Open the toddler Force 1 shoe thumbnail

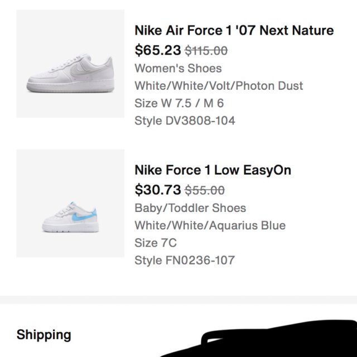click(70, 203)
